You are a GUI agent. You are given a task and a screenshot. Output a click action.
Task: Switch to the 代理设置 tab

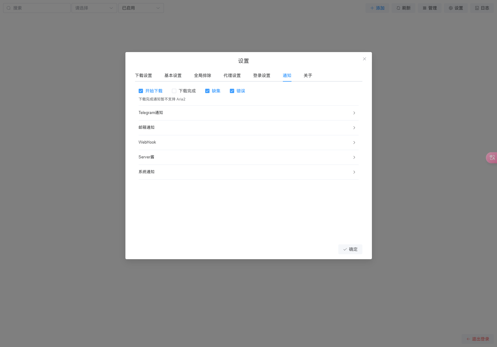pos(232,76)
